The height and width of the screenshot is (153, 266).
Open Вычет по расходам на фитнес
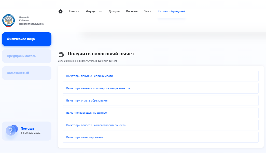pyautogui.click(x=87, y=113)
